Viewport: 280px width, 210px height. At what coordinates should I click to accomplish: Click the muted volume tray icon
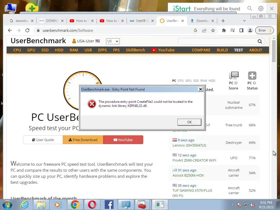[252, 205]
